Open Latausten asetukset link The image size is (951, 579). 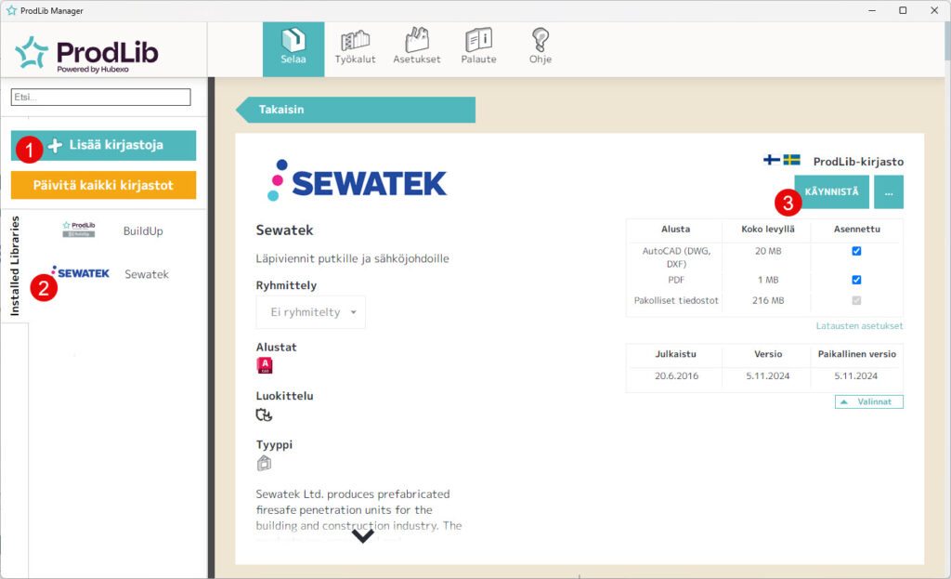859,326
